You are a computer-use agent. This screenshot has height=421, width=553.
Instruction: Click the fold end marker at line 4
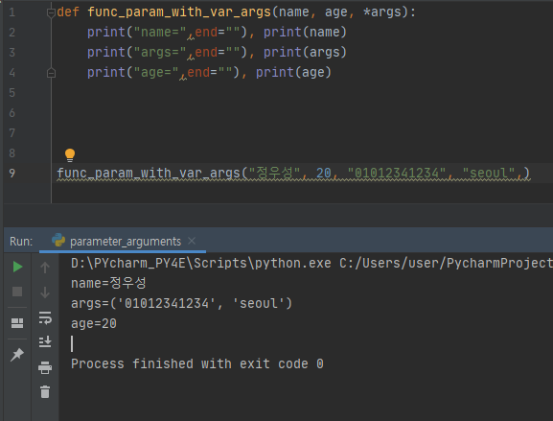click(51, 73)
